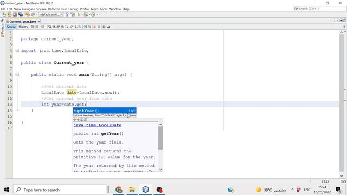
Task: Open the Team menu
Action: [94, 9]
